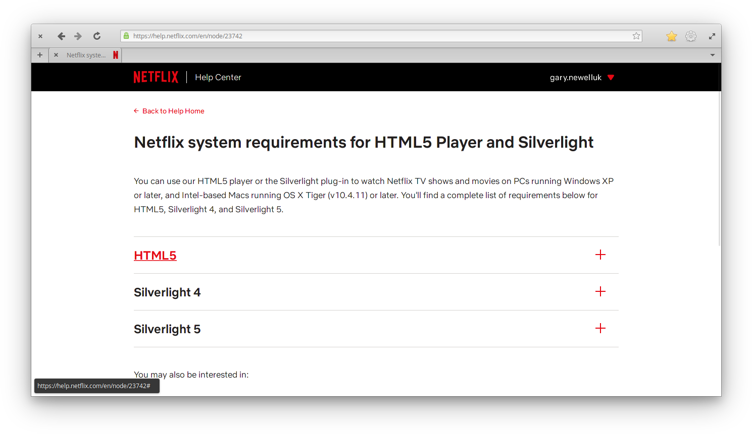Click the browser back arrow
Image resolution: width=752 pixels, height=434 pixels.
tap(61, 36)
